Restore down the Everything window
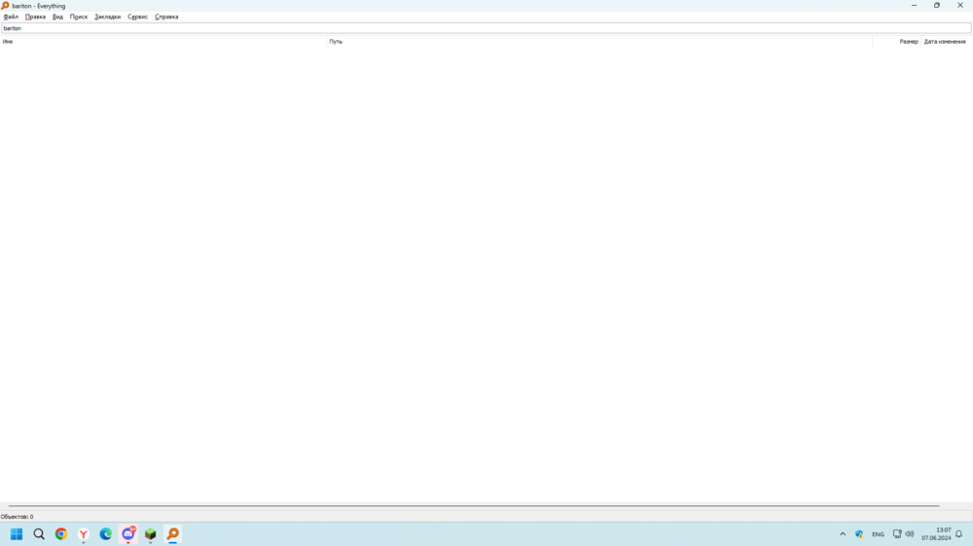The height and width of the screenshot is (546, 973). point(937,6)
